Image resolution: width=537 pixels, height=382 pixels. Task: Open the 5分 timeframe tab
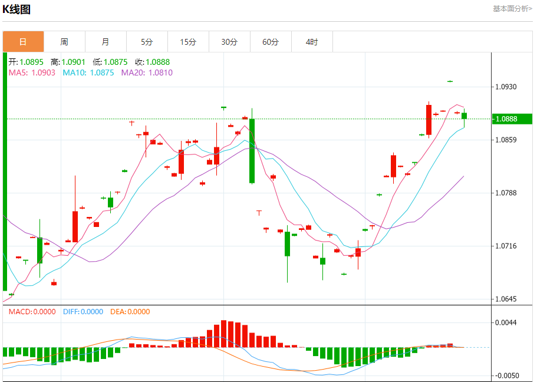coord(147,42)
